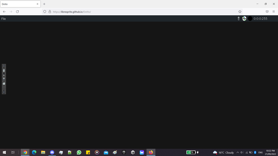Open Discord from the taskbar

[x=52, y=152]
